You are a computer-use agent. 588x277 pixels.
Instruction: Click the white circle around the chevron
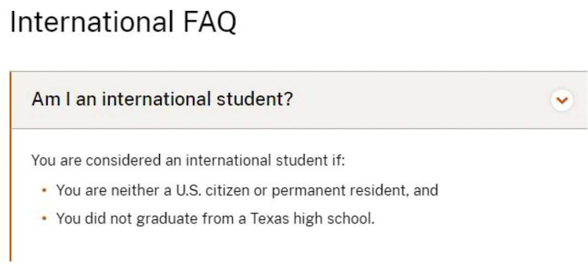pyautogui.click(x=562, y=100)
